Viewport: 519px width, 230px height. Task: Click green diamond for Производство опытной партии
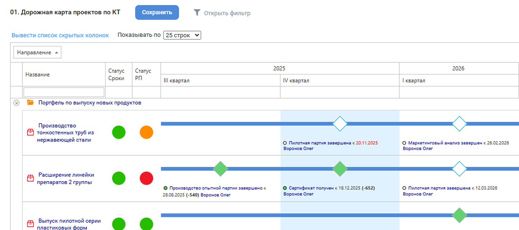(x=220, y=169)
